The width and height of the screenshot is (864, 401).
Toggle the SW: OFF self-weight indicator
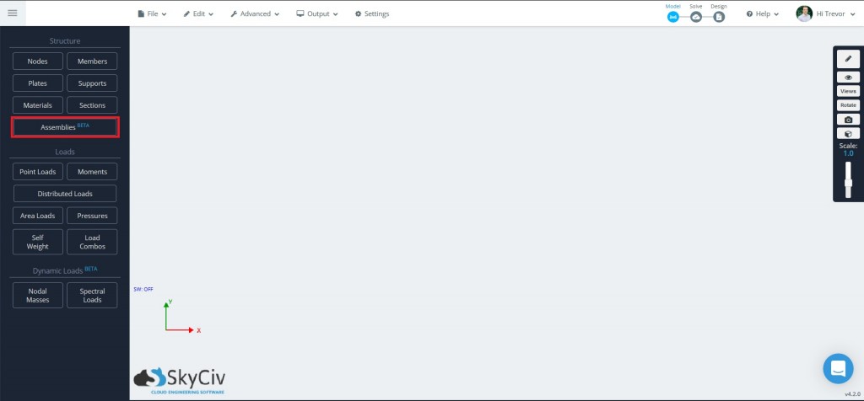143,289
